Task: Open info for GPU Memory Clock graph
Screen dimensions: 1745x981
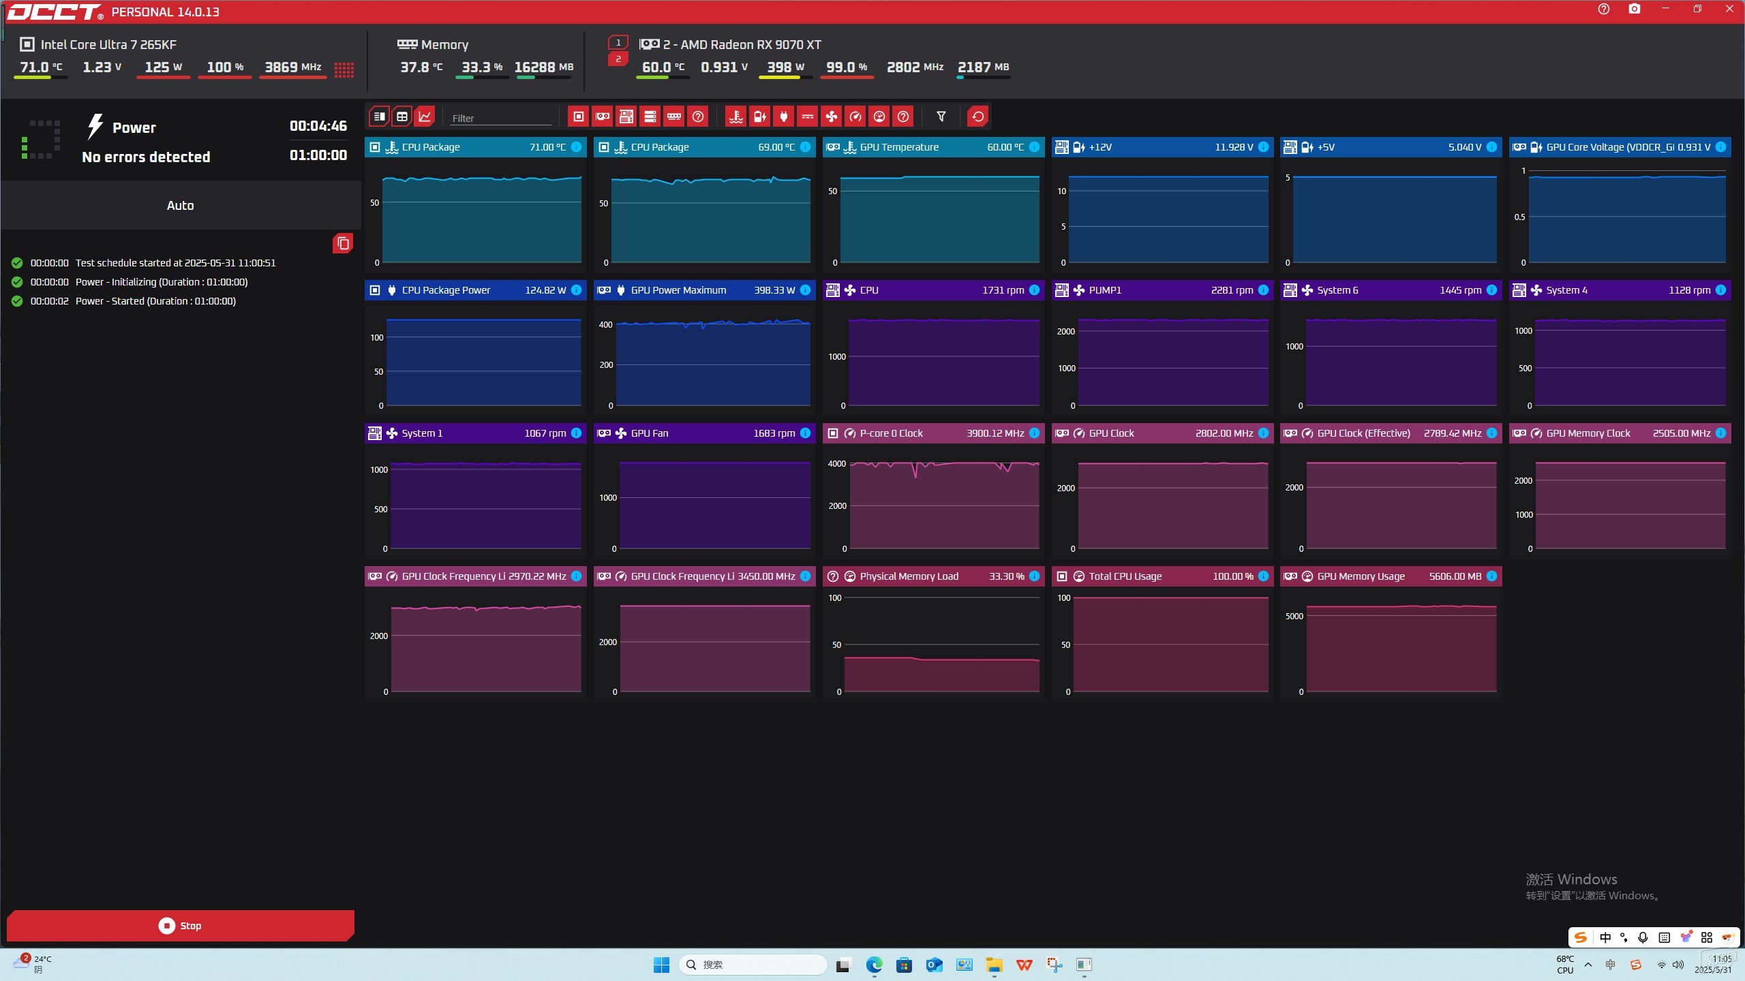Action: (1721, 433)
